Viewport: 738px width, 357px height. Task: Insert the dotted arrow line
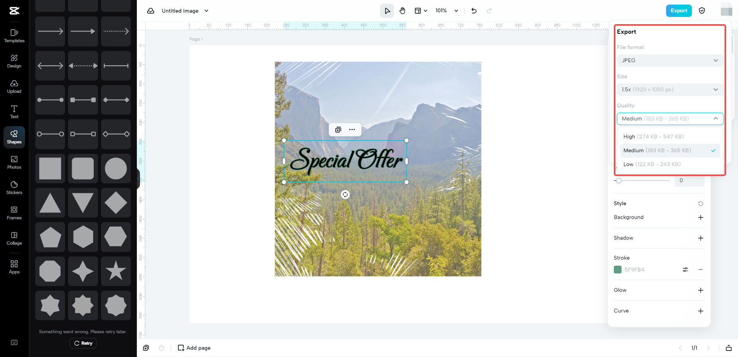pyautogui.click(x=116, y=31)
